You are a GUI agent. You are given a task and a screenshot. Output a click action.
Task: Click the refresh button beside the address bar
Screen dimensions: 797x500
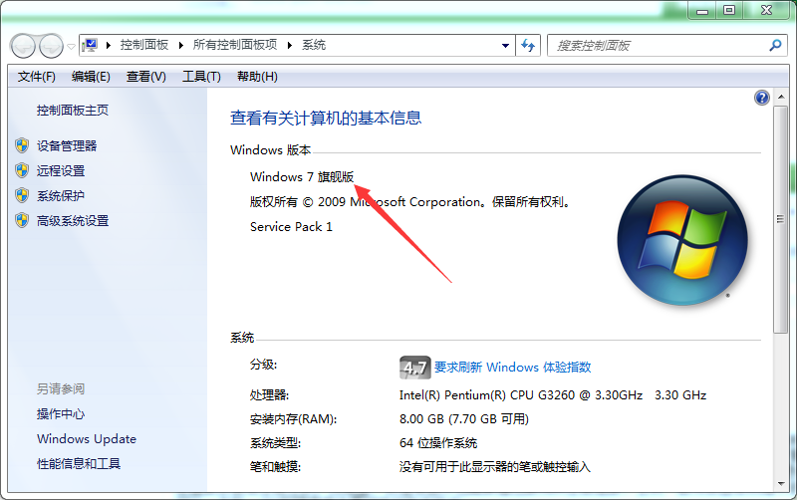(528, 46)
